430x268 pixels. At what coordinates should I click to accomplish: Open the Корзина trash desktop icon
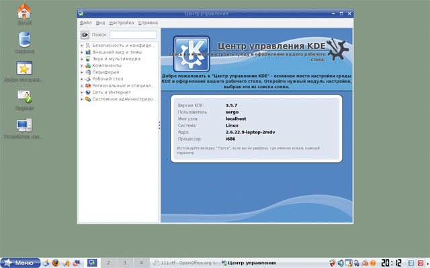click(24, 40)
